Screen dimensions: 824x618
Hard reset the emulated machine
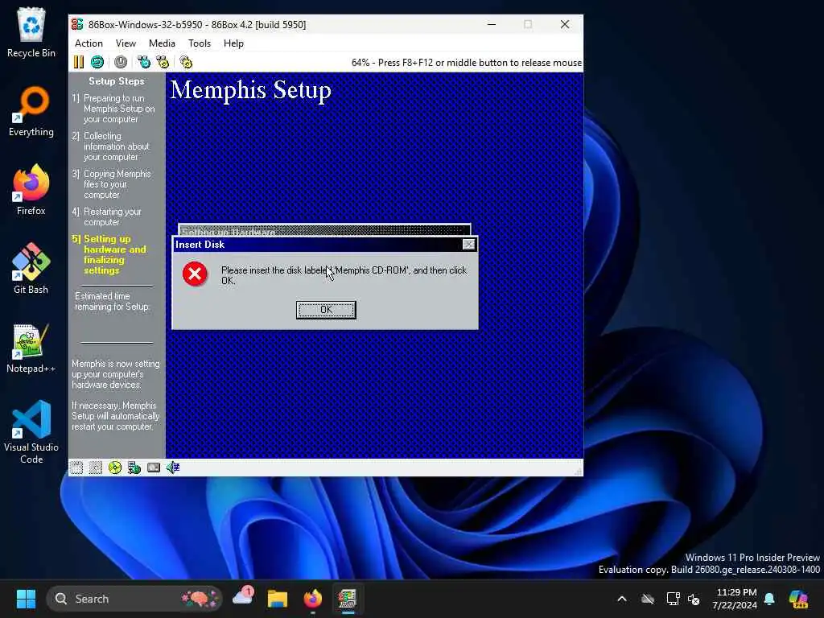(97, 62)
